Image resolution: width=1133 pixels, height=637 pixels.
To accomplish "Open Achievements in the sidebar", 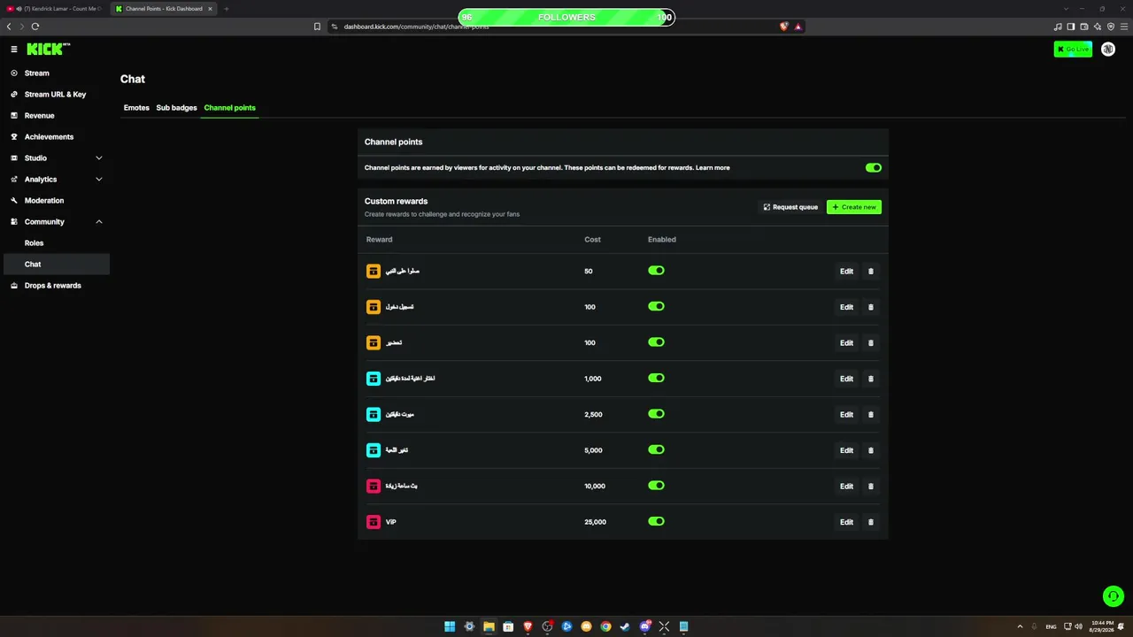I will (55, 137).
